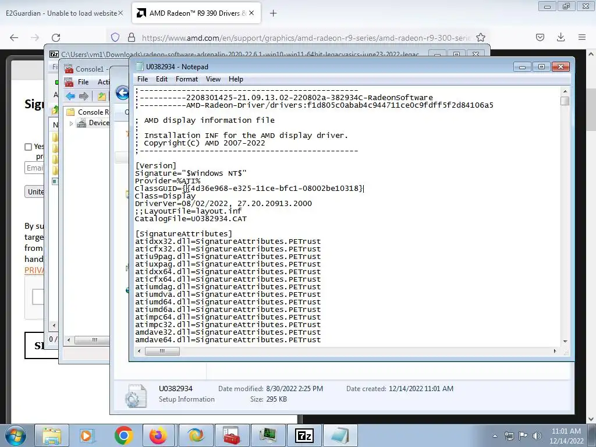Viewport: 596px width, 447px height.
Task: Click the CatalogFile=U0382934.CAT line
Action: (191, 219)
